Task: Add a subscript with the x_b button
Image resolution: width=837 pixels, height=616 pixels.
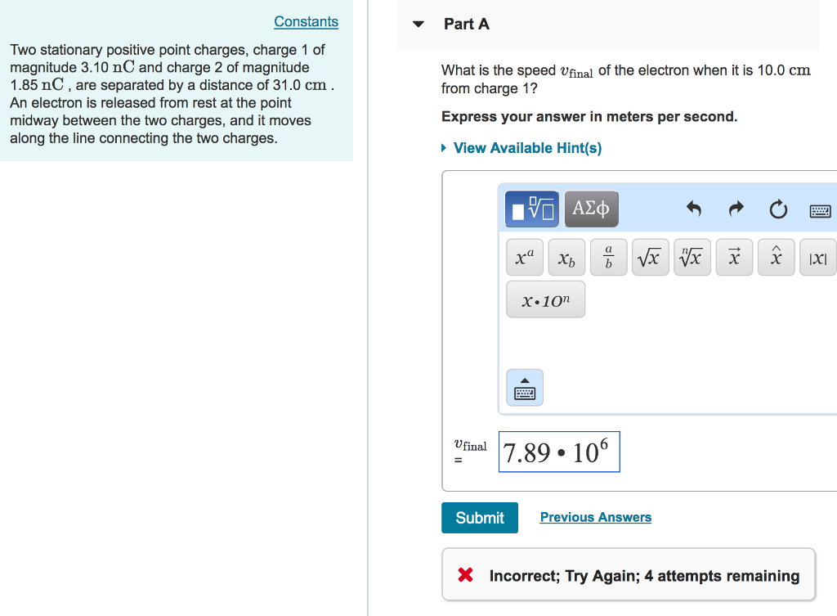Action: (x=566, y=256)
